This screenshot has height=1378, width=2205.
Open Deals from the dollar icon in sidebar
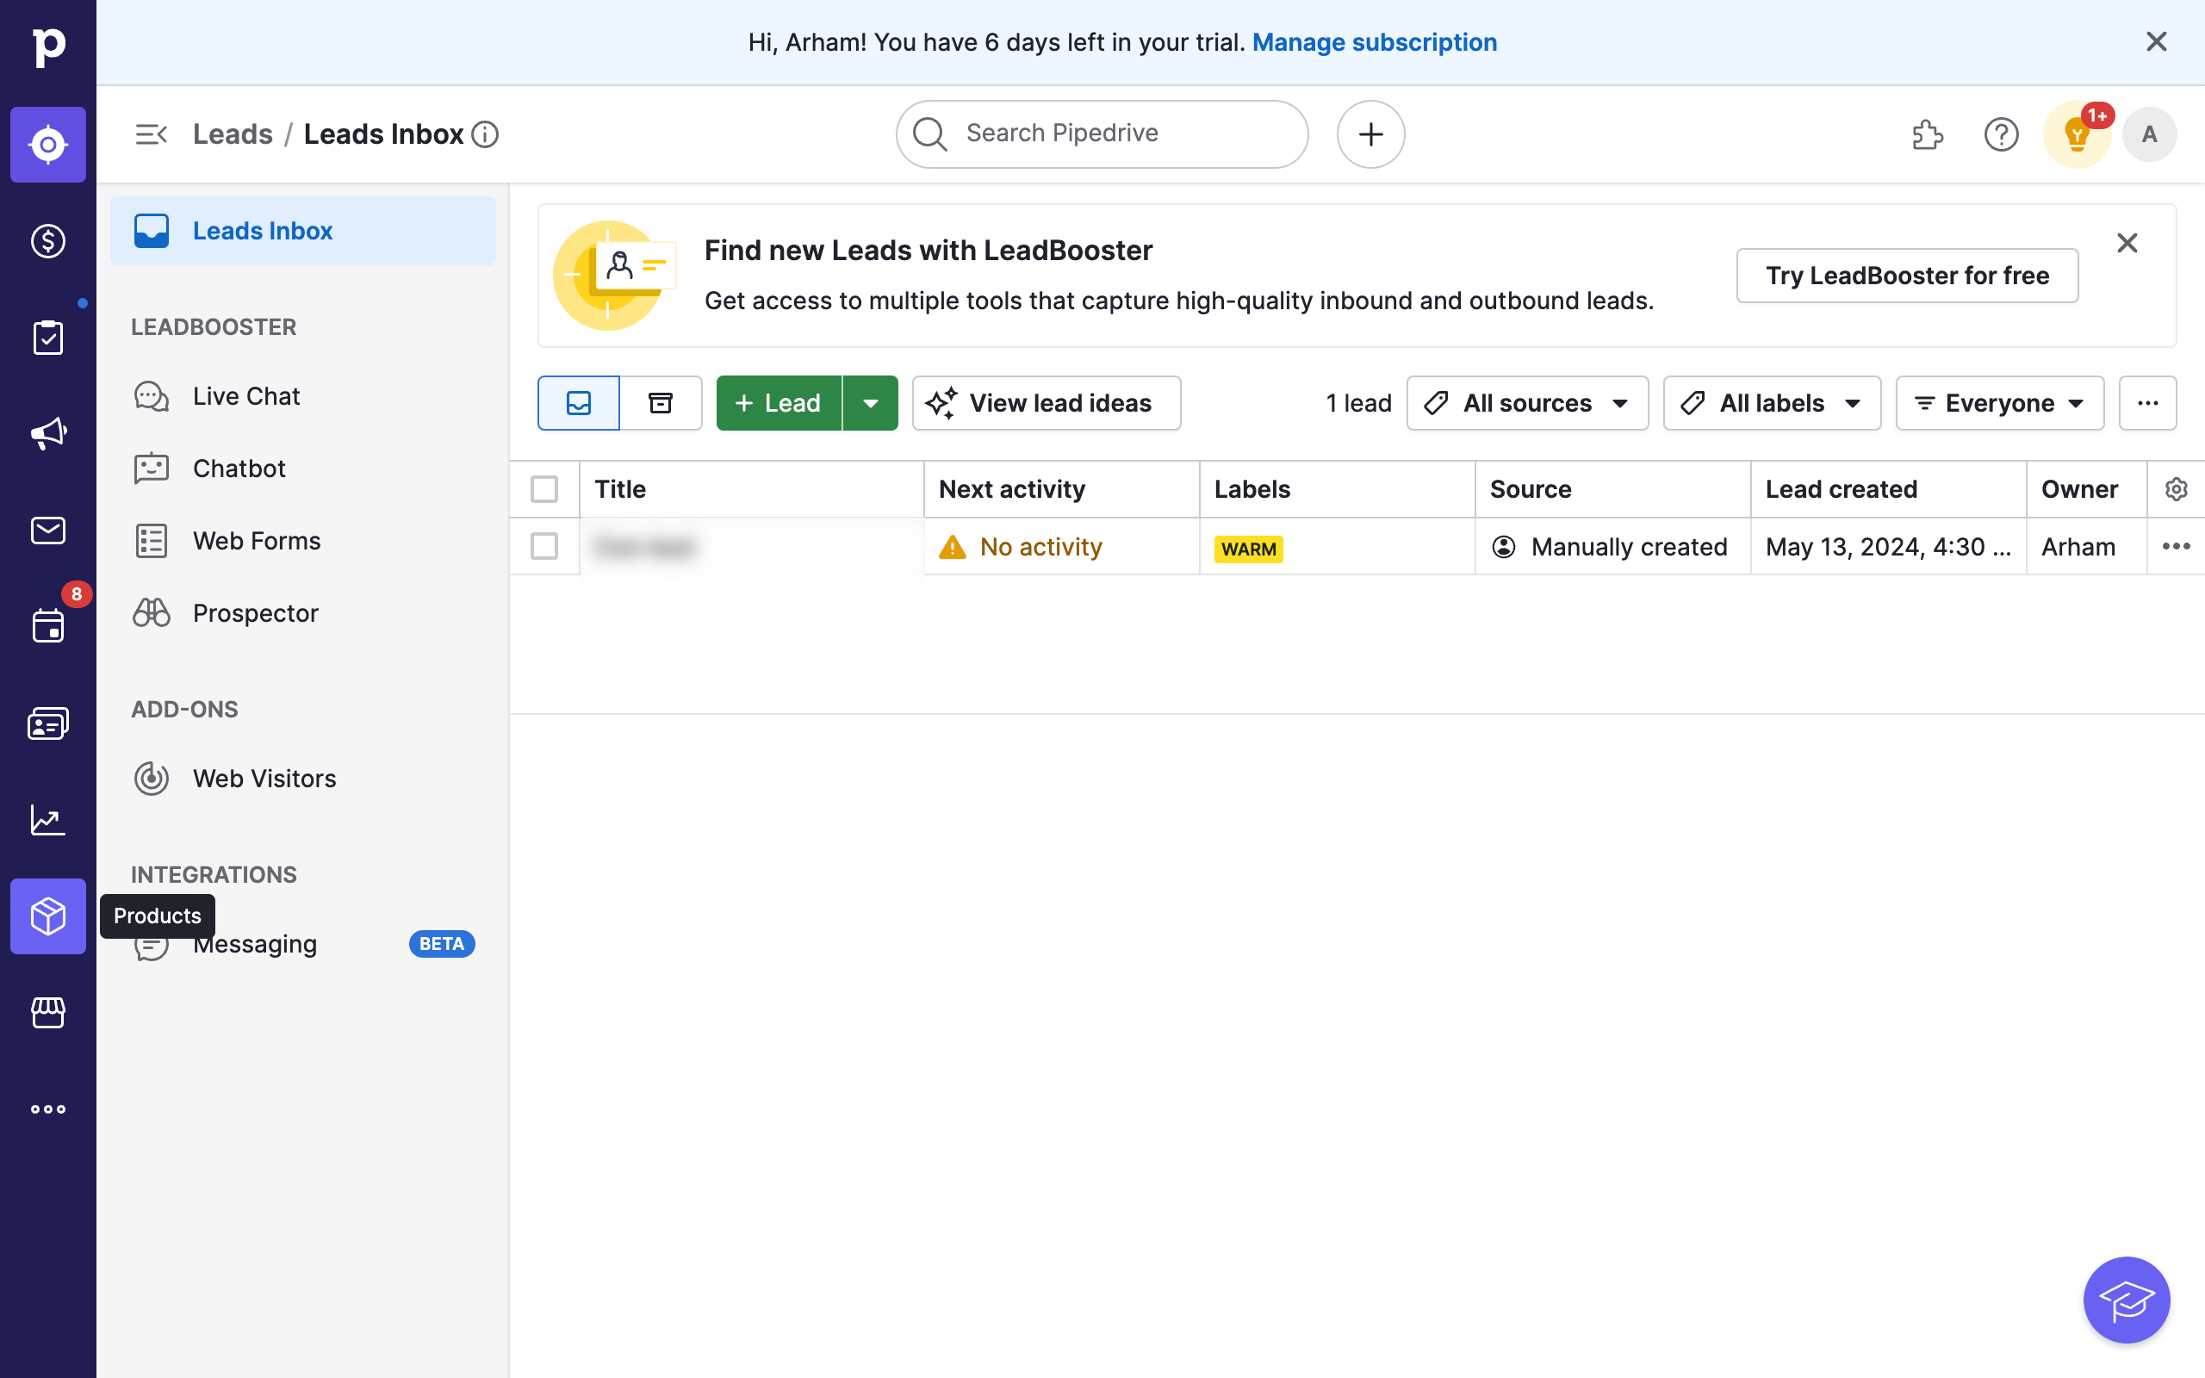tap(47, 241)
